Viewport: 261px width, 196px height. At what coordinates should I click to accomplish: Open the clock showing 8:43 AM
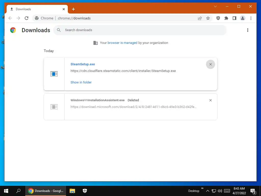(239, 191)
